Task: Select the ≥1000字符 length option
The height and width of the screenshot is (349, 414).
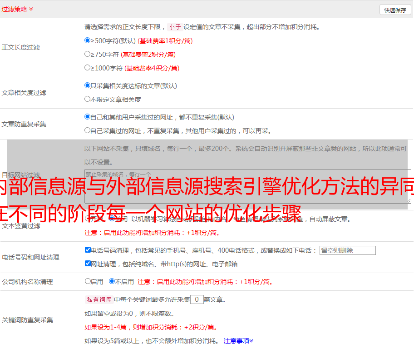Action: [x=87, y=67]
